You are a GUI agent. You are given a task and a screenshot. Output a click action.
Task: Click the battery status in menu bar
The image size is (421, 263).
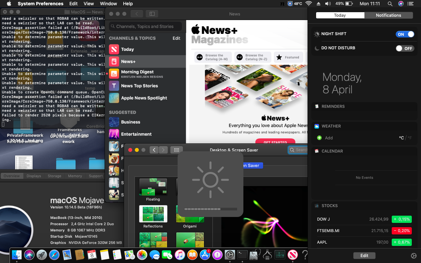pos(344,4)
